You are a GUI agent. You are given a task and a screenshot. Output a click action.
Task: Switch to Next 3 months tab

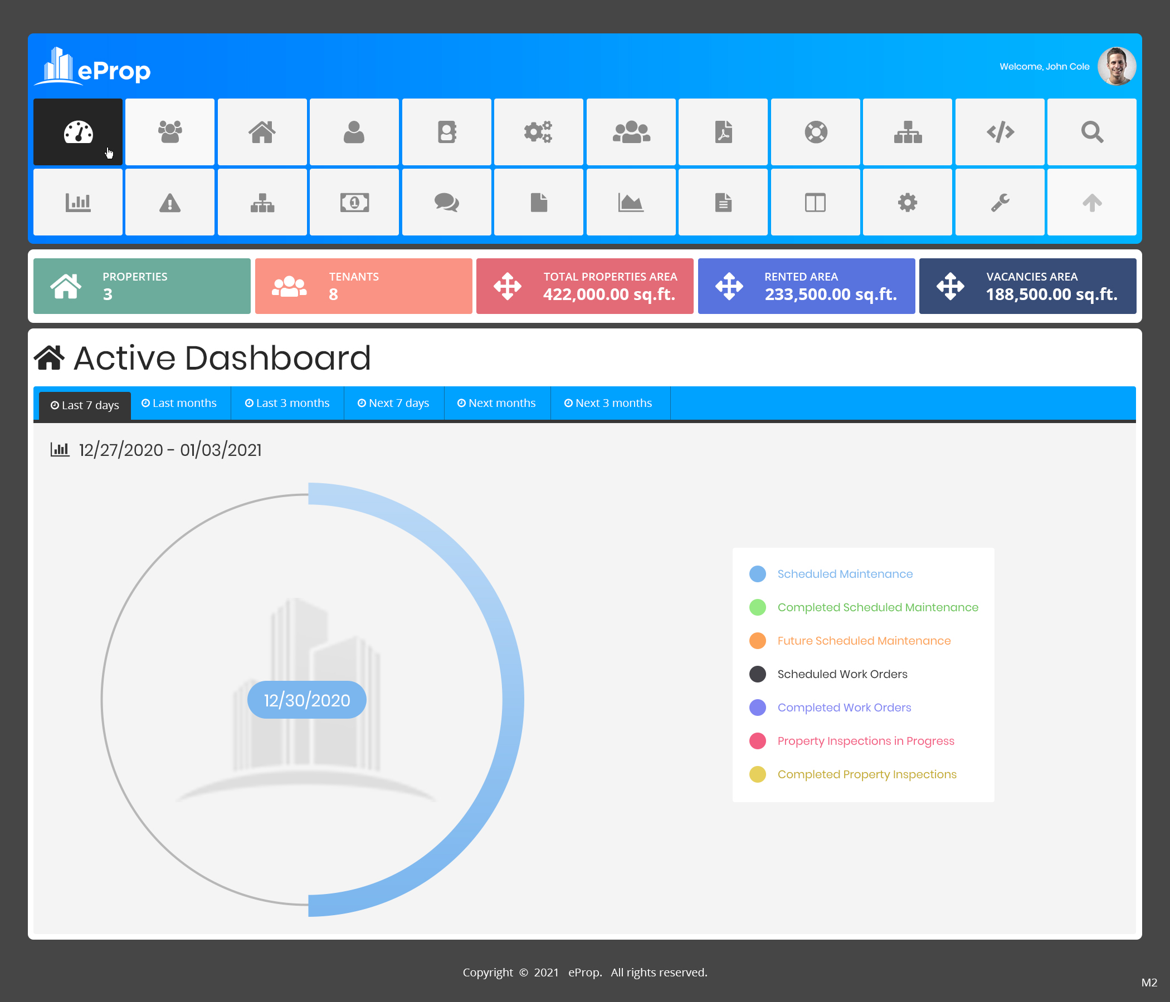(608, 403)
